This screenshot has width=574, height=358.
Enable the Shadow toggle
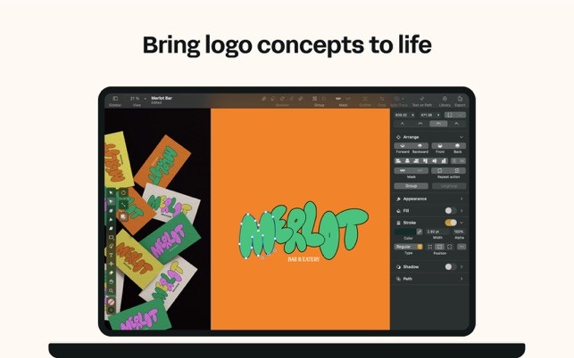click(450, 266)
